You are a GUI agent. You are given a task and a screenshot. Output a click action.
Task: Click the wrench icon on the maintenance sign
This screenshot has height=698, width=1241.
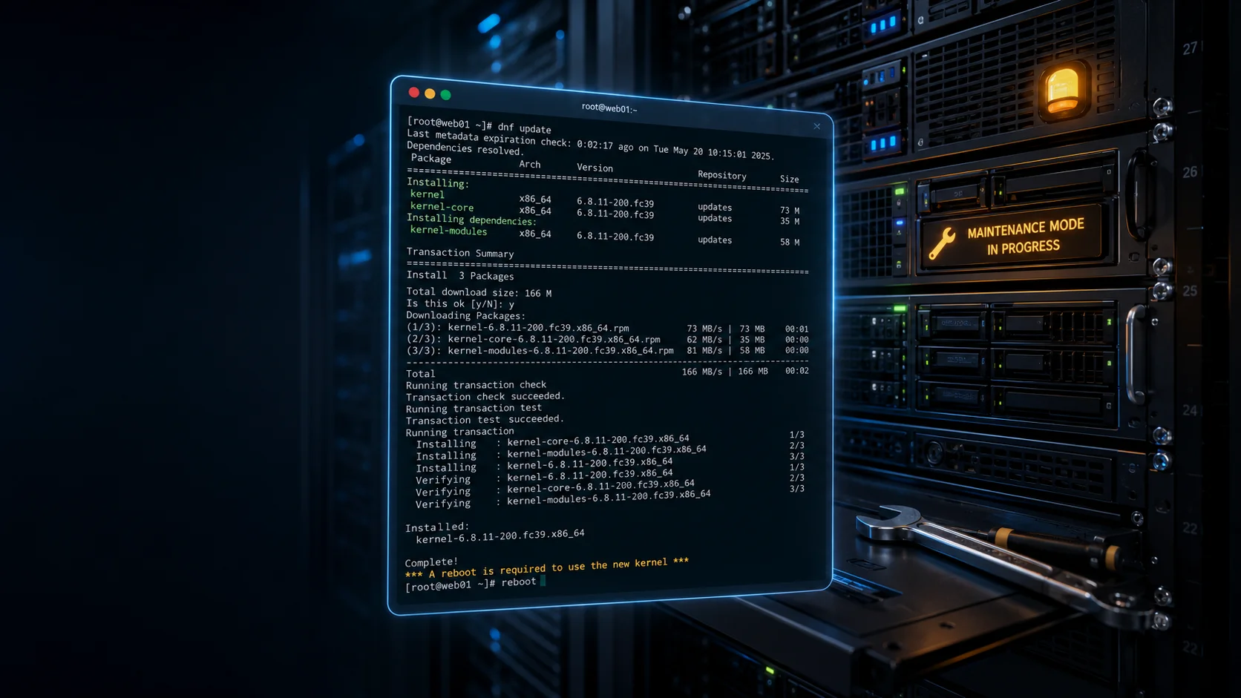pyautogui.click(x=942, y=243)
